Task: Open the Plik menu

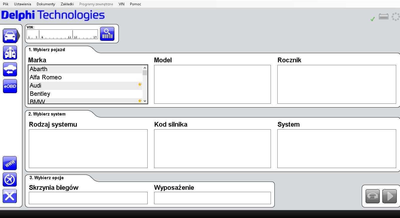Action: click(x=6, y=4)
